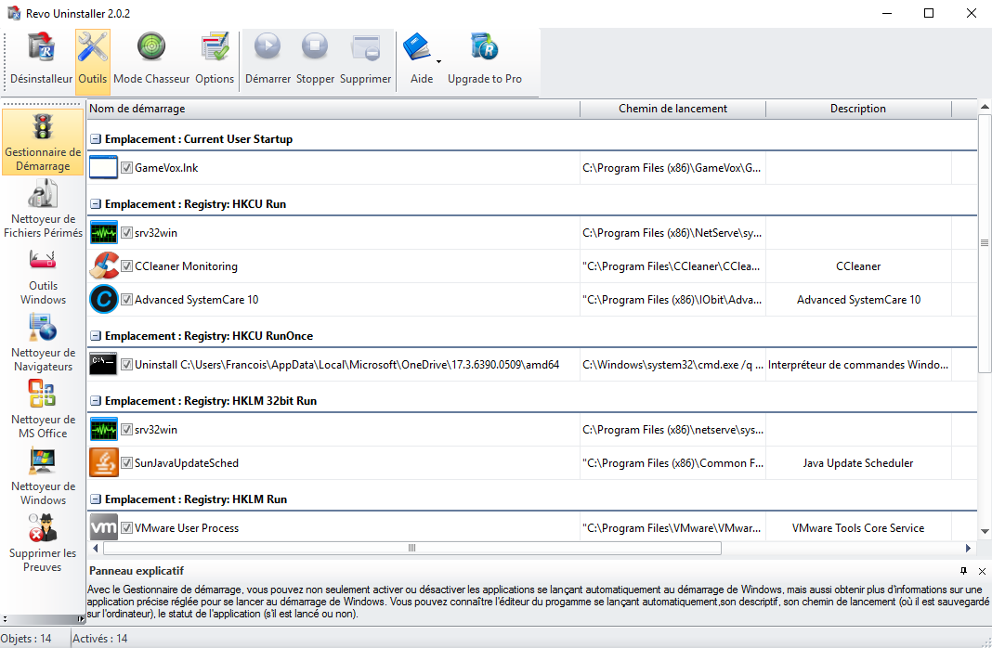Image resolution: width=992 pixels, height=648 pixels.
Task: Click the cmd icon of Uninstall OneDrive entry
Action: (103, 364)
